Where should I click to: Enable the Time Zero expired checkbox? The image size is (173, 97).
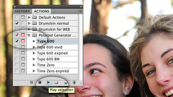[x=17, y=71]
